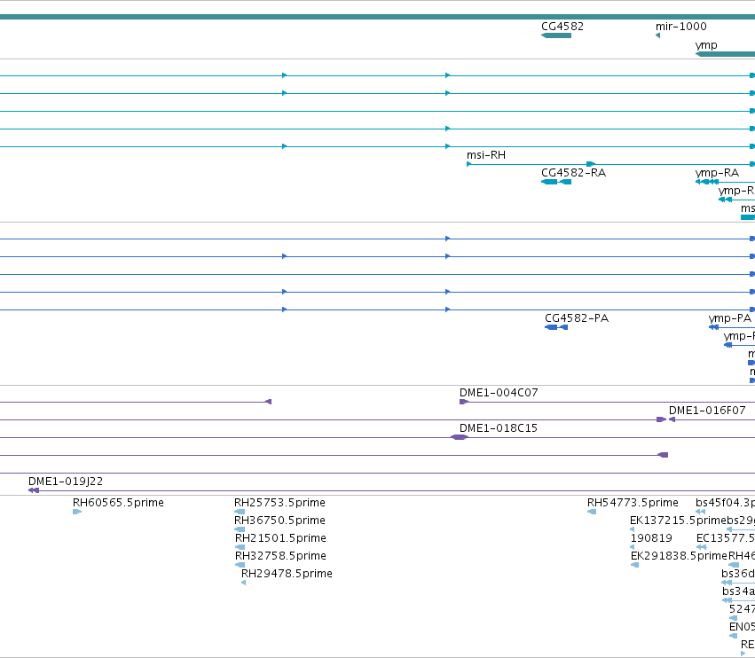Viewport: 755px width, 658px height.
Task: Open the RH60565.5prime EST label
Action: point(119,503)
